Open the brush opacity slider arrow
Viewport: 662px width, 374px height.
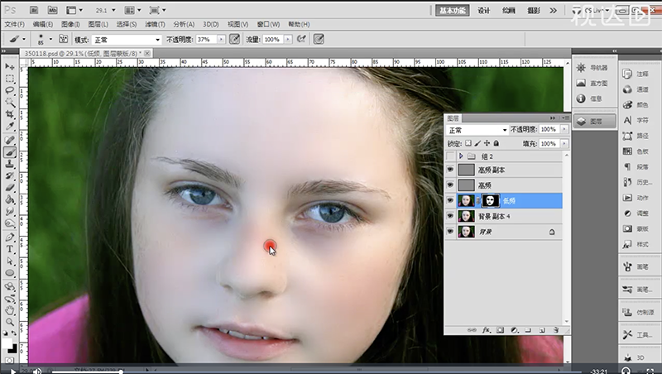pos(221,39)
